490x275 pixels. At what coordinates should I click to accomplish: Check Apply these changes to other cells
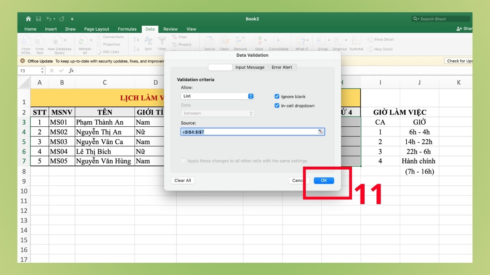(183, 161)
